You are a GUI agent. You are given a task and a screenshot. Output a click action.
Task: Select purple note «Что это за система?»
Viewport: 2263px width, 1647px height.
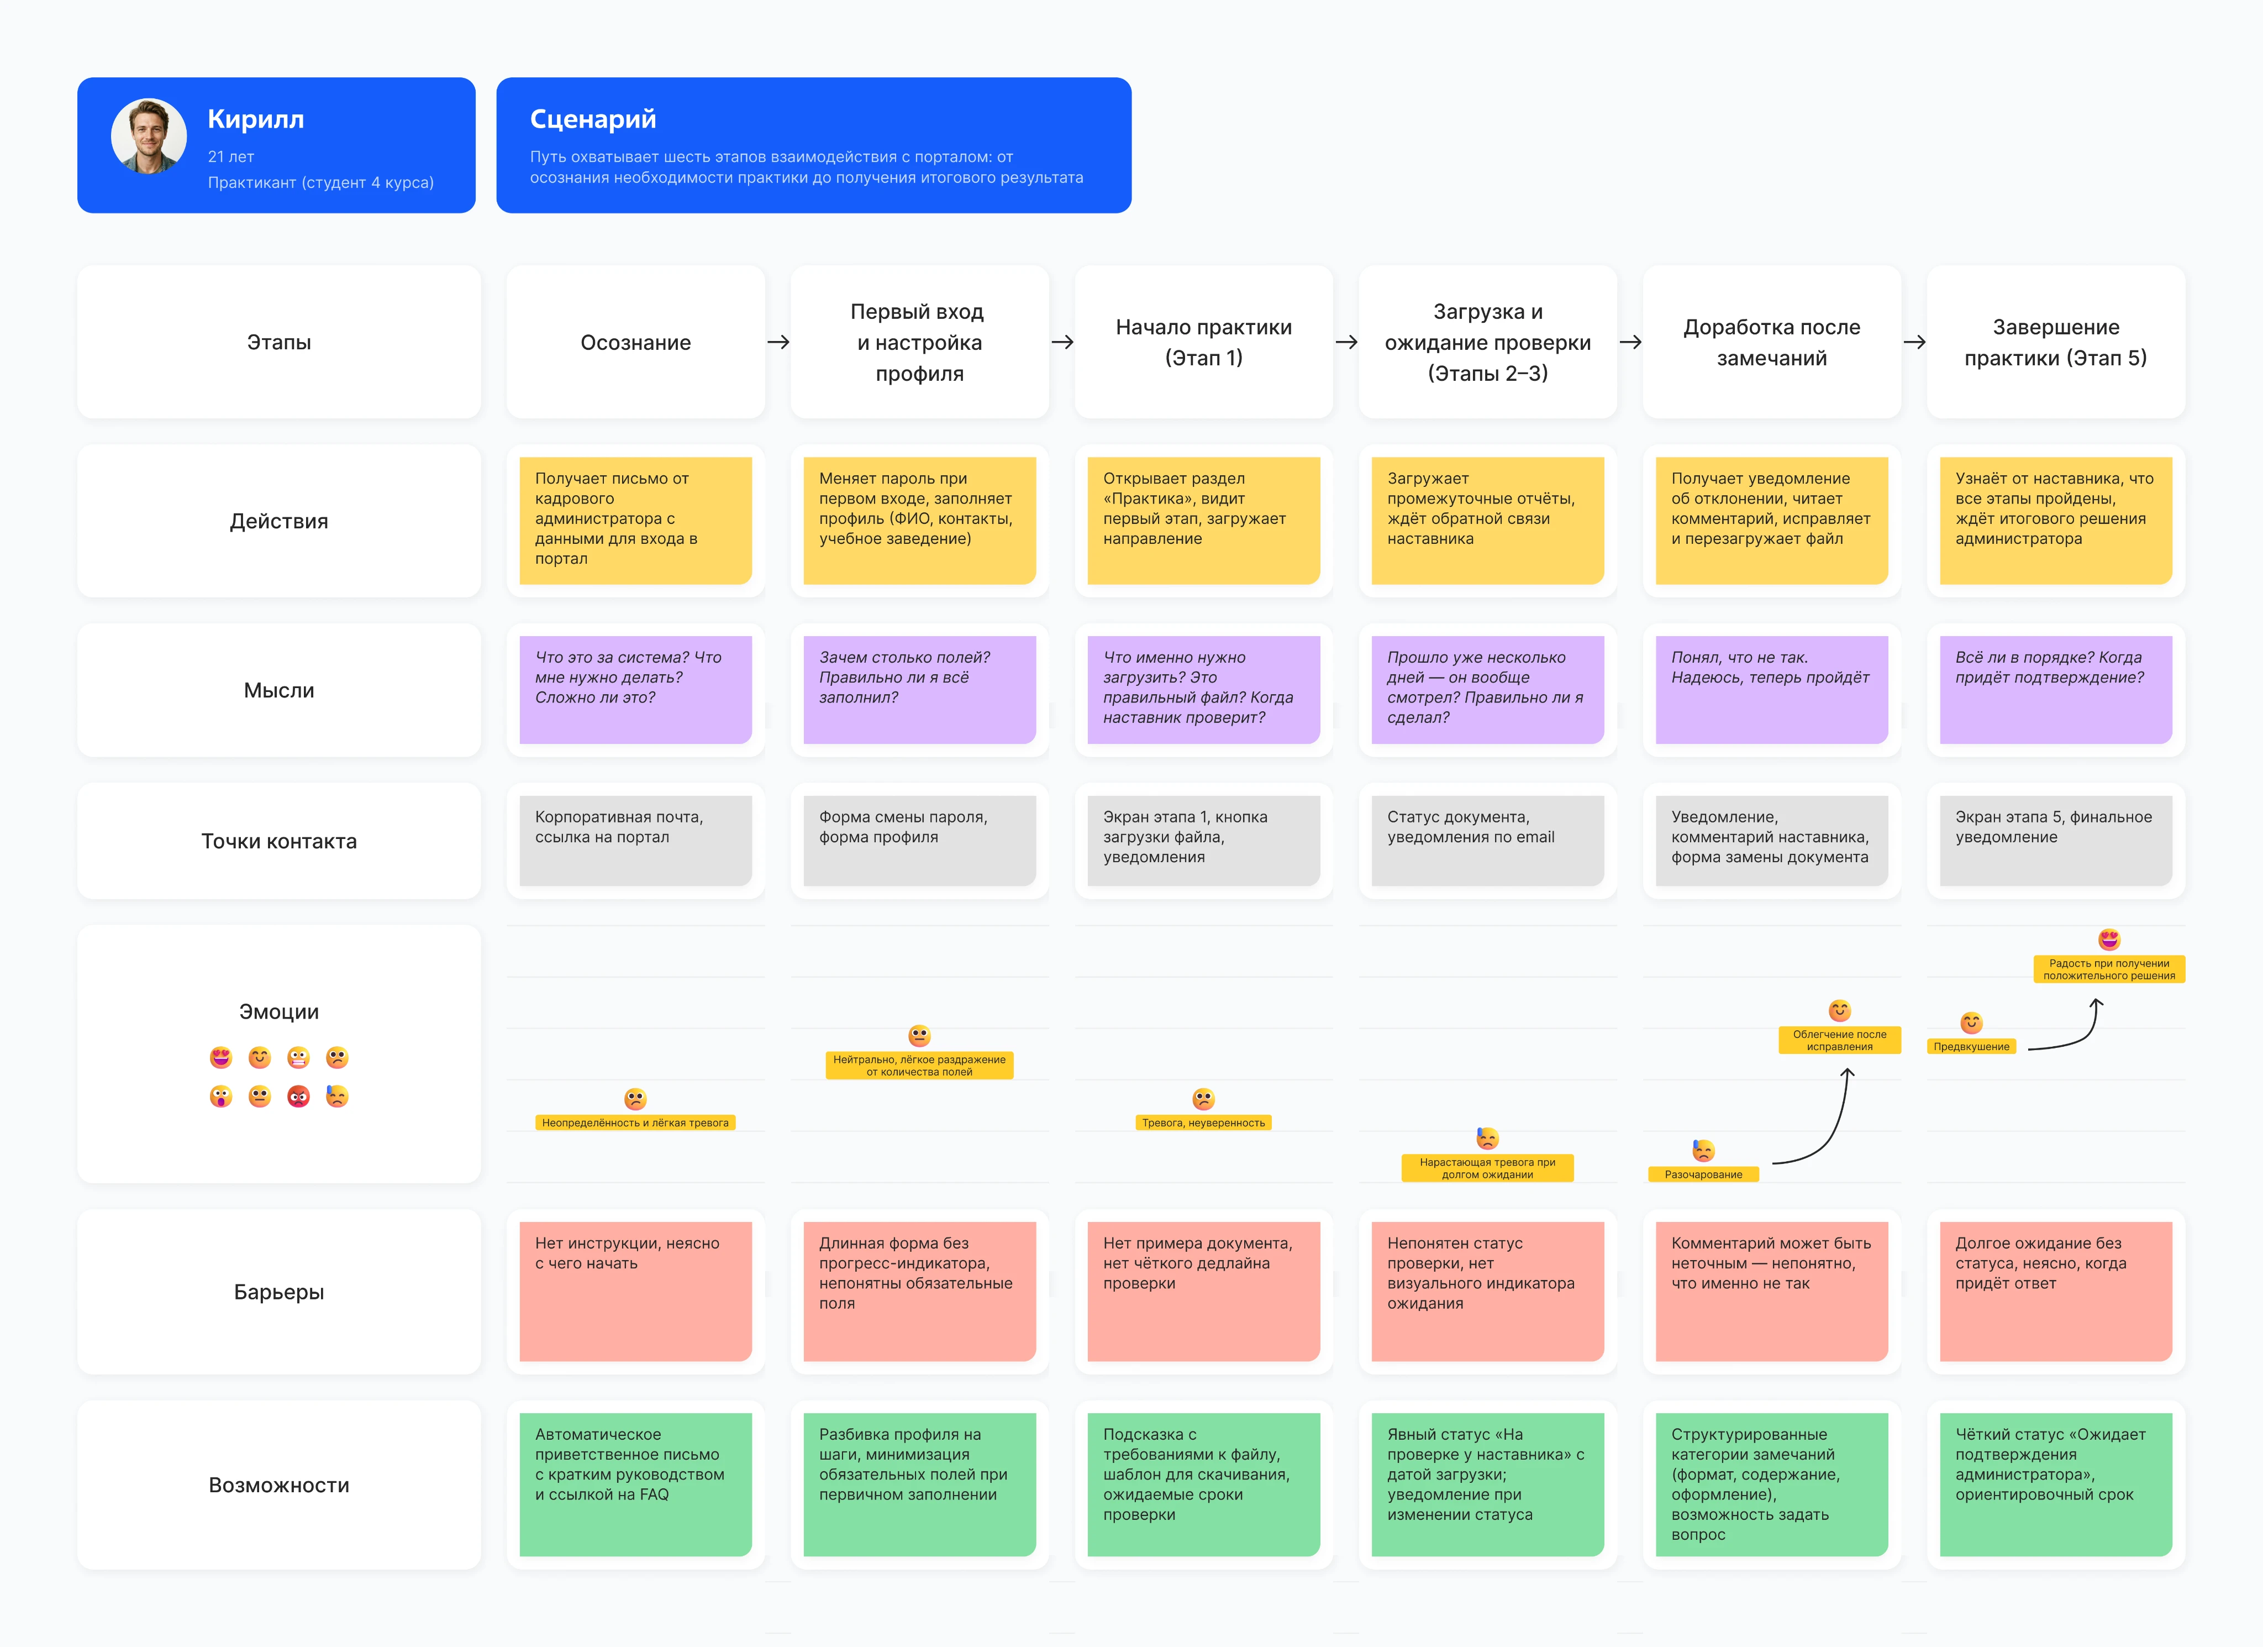pyautogui.click(x=635, y=690)
